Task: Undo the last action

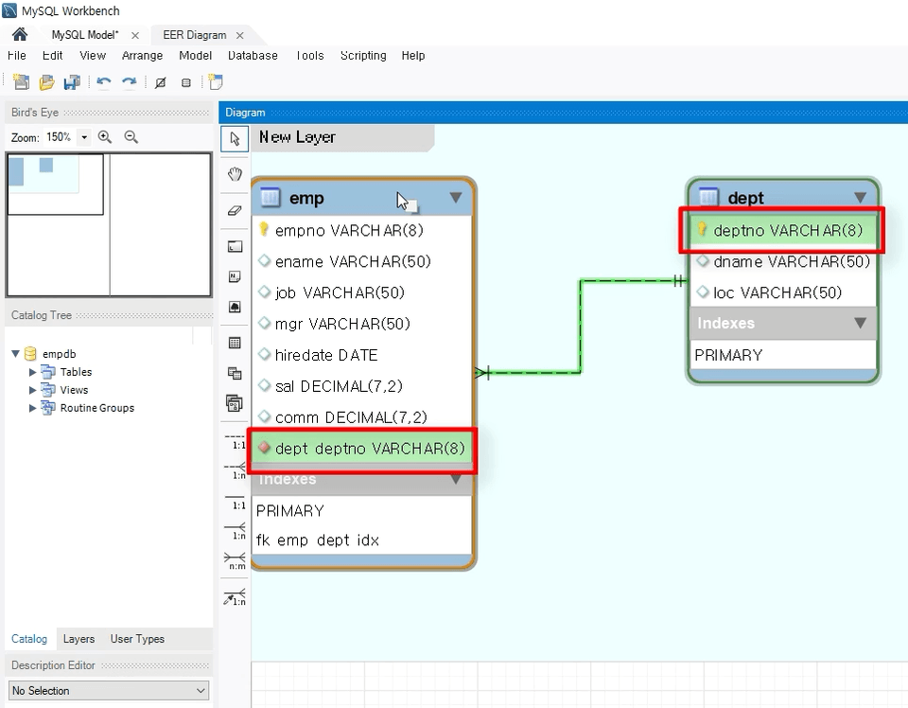Action: pyautogui.click(x=104, y=82)
